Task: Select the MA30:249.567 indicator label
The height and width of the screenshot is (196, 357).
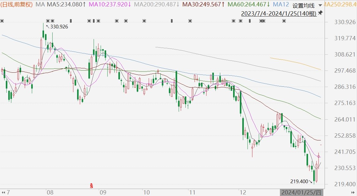Action: coord(203,4)
